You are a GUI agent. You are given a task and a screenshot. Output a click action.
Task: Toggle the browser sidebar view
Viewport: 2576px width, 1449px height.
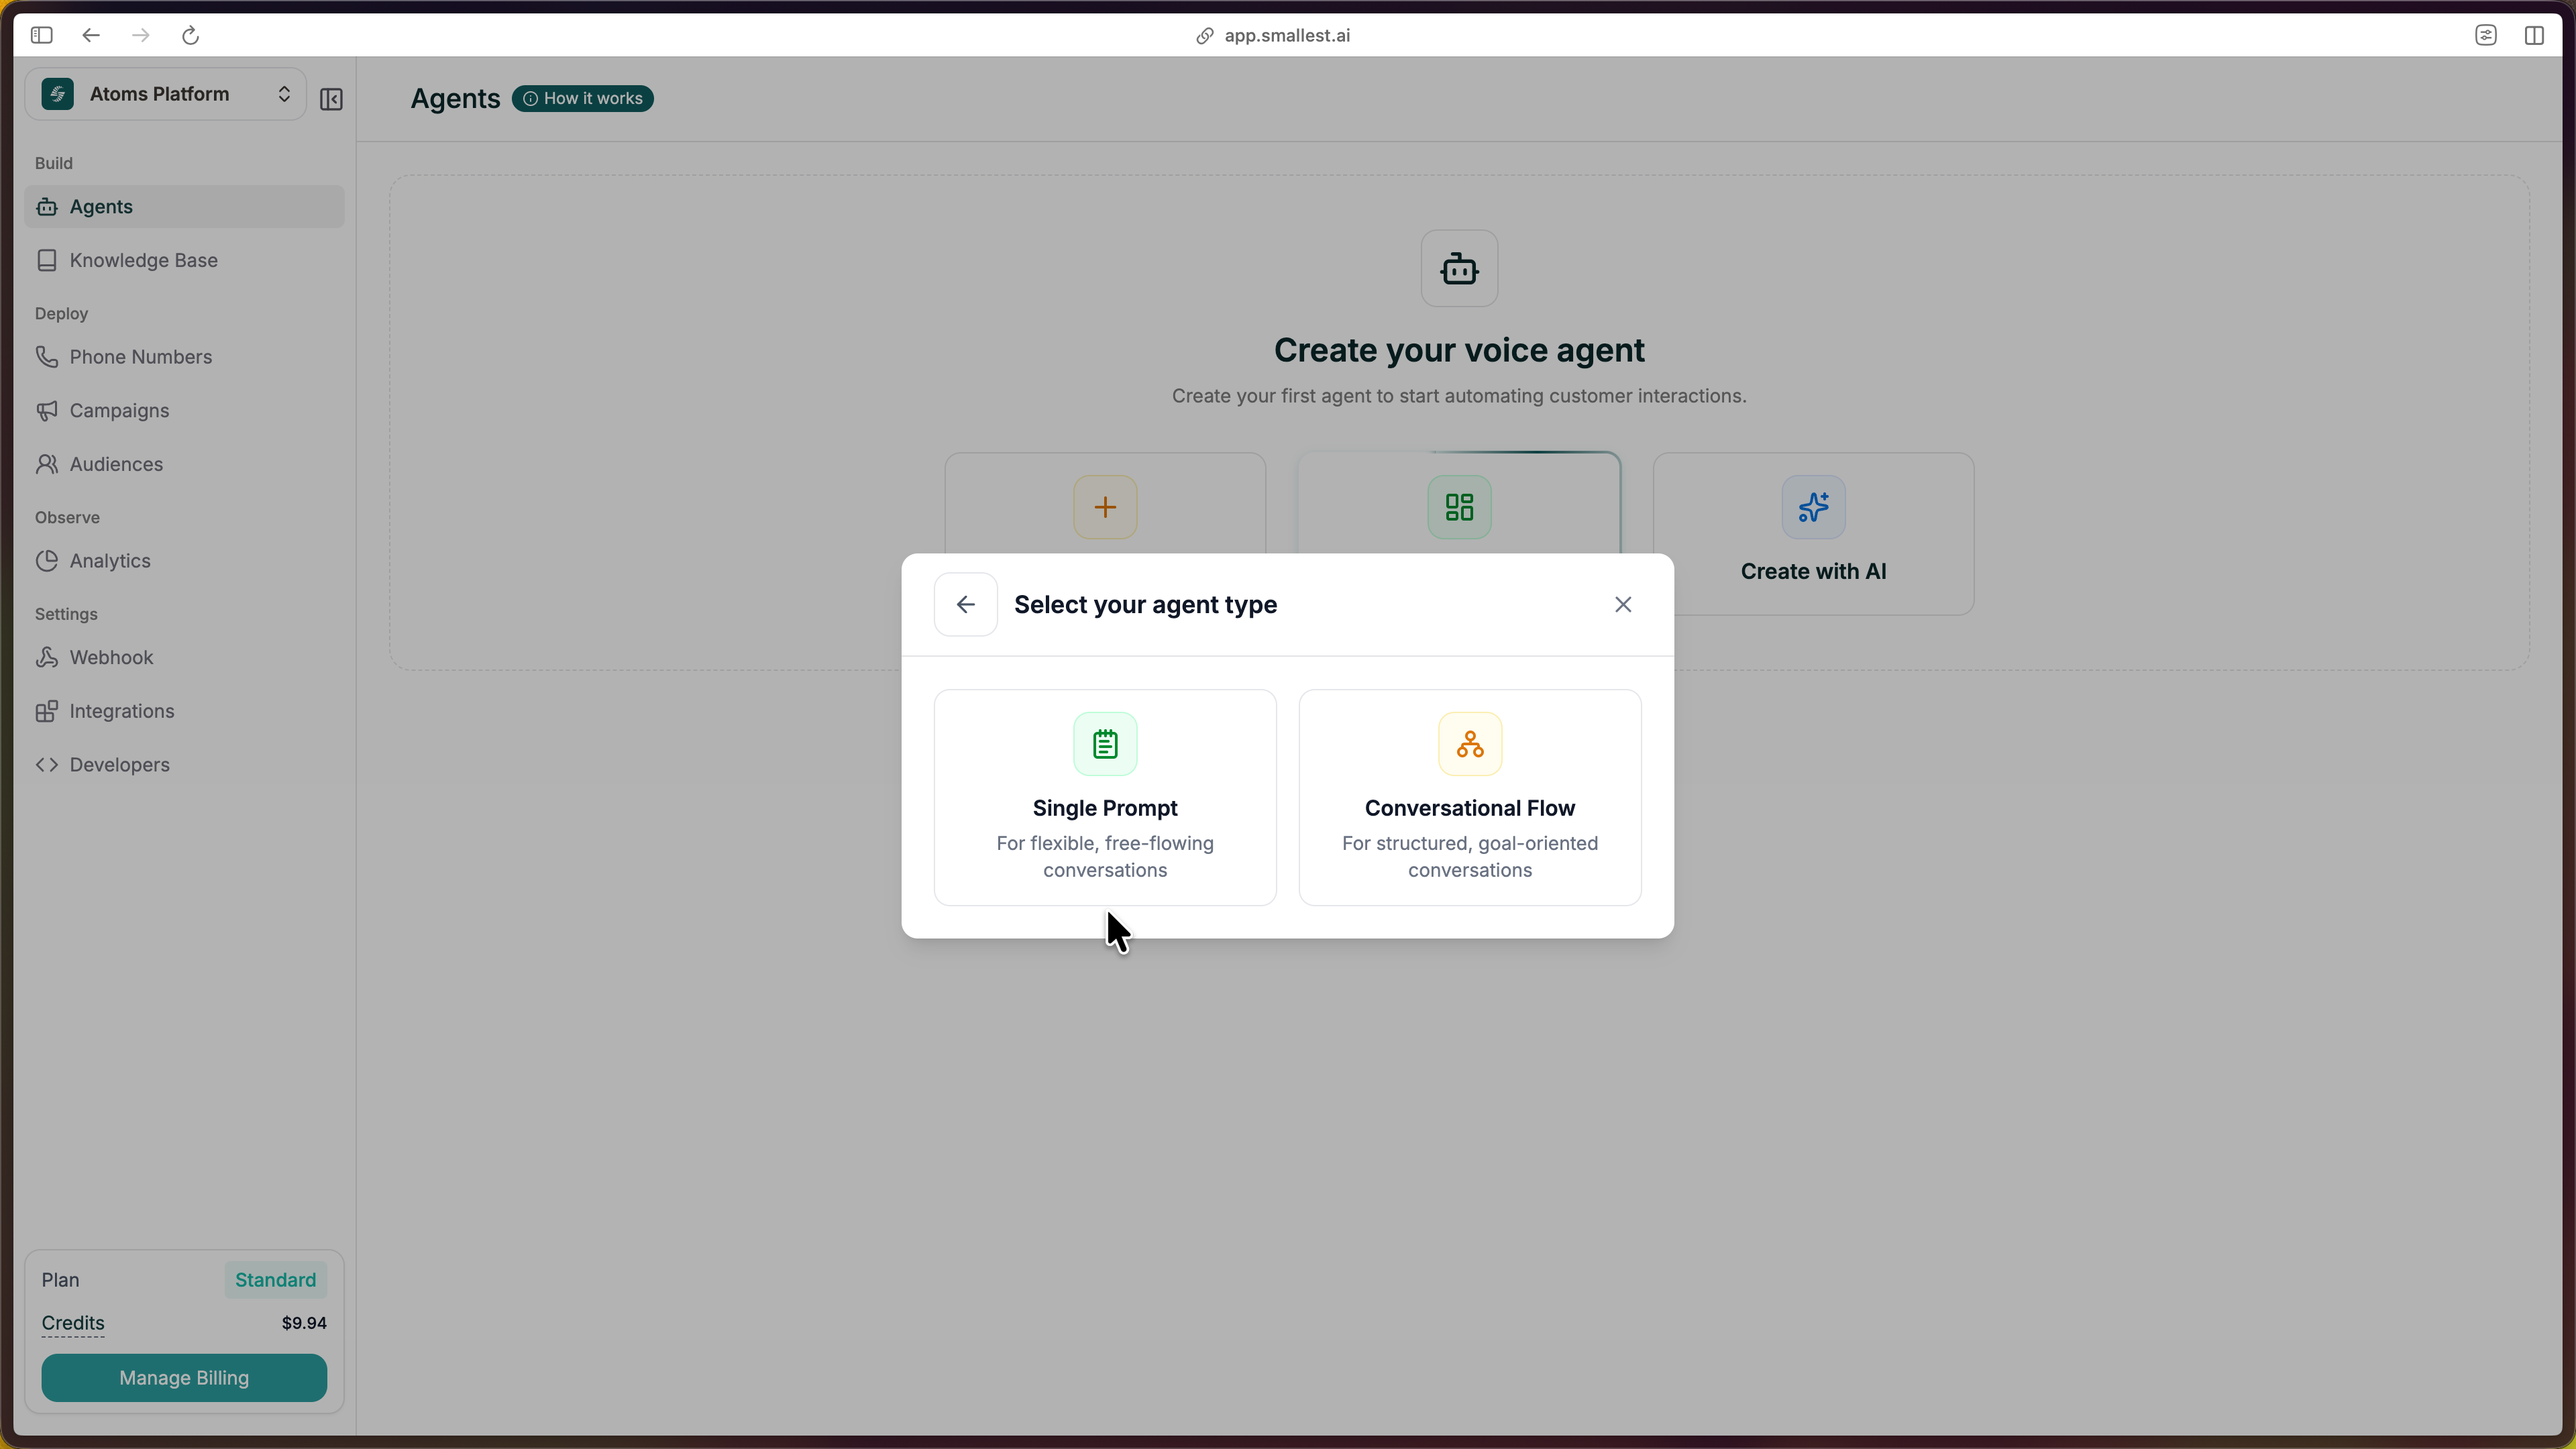click(x=41, y=35)
